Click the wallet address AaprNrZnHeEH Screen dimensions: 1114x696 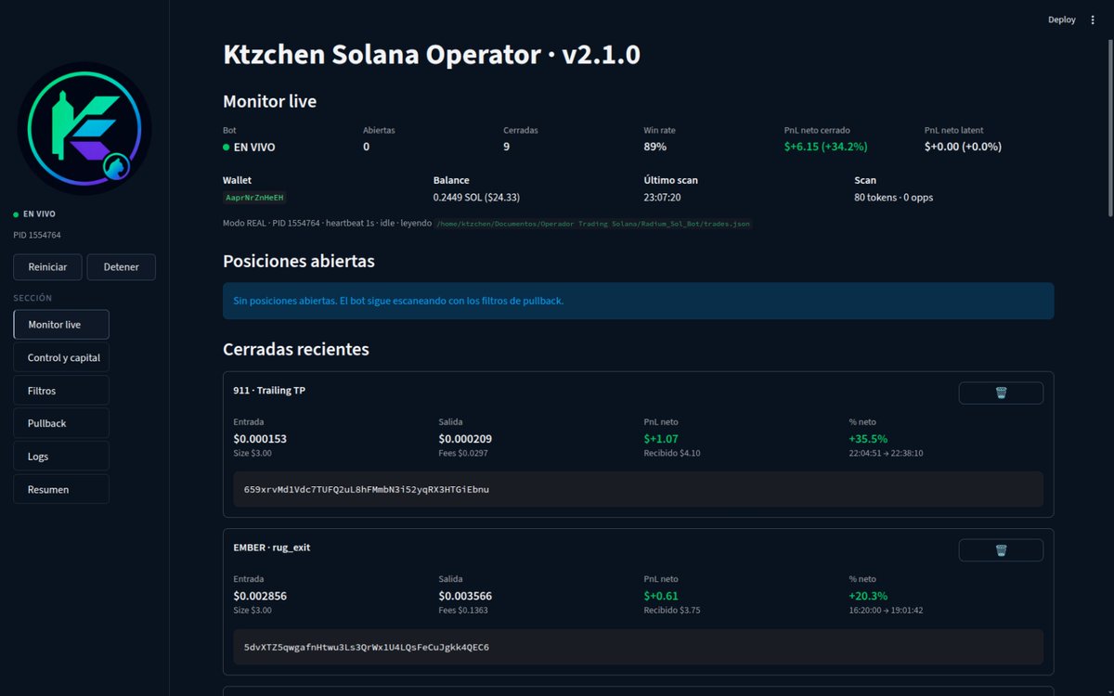[x=255, y=198]
